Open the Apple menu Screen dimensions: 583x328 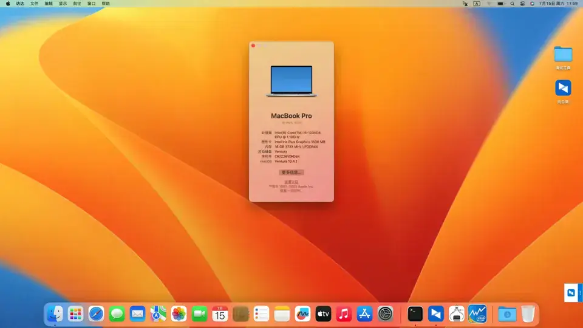pos(8,4)
